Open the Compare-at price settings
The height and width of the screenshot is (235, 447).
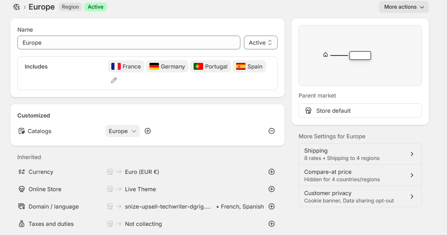pos(360,175)
